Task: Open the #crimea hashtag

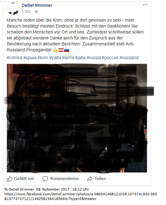Action: click(14, 58)
